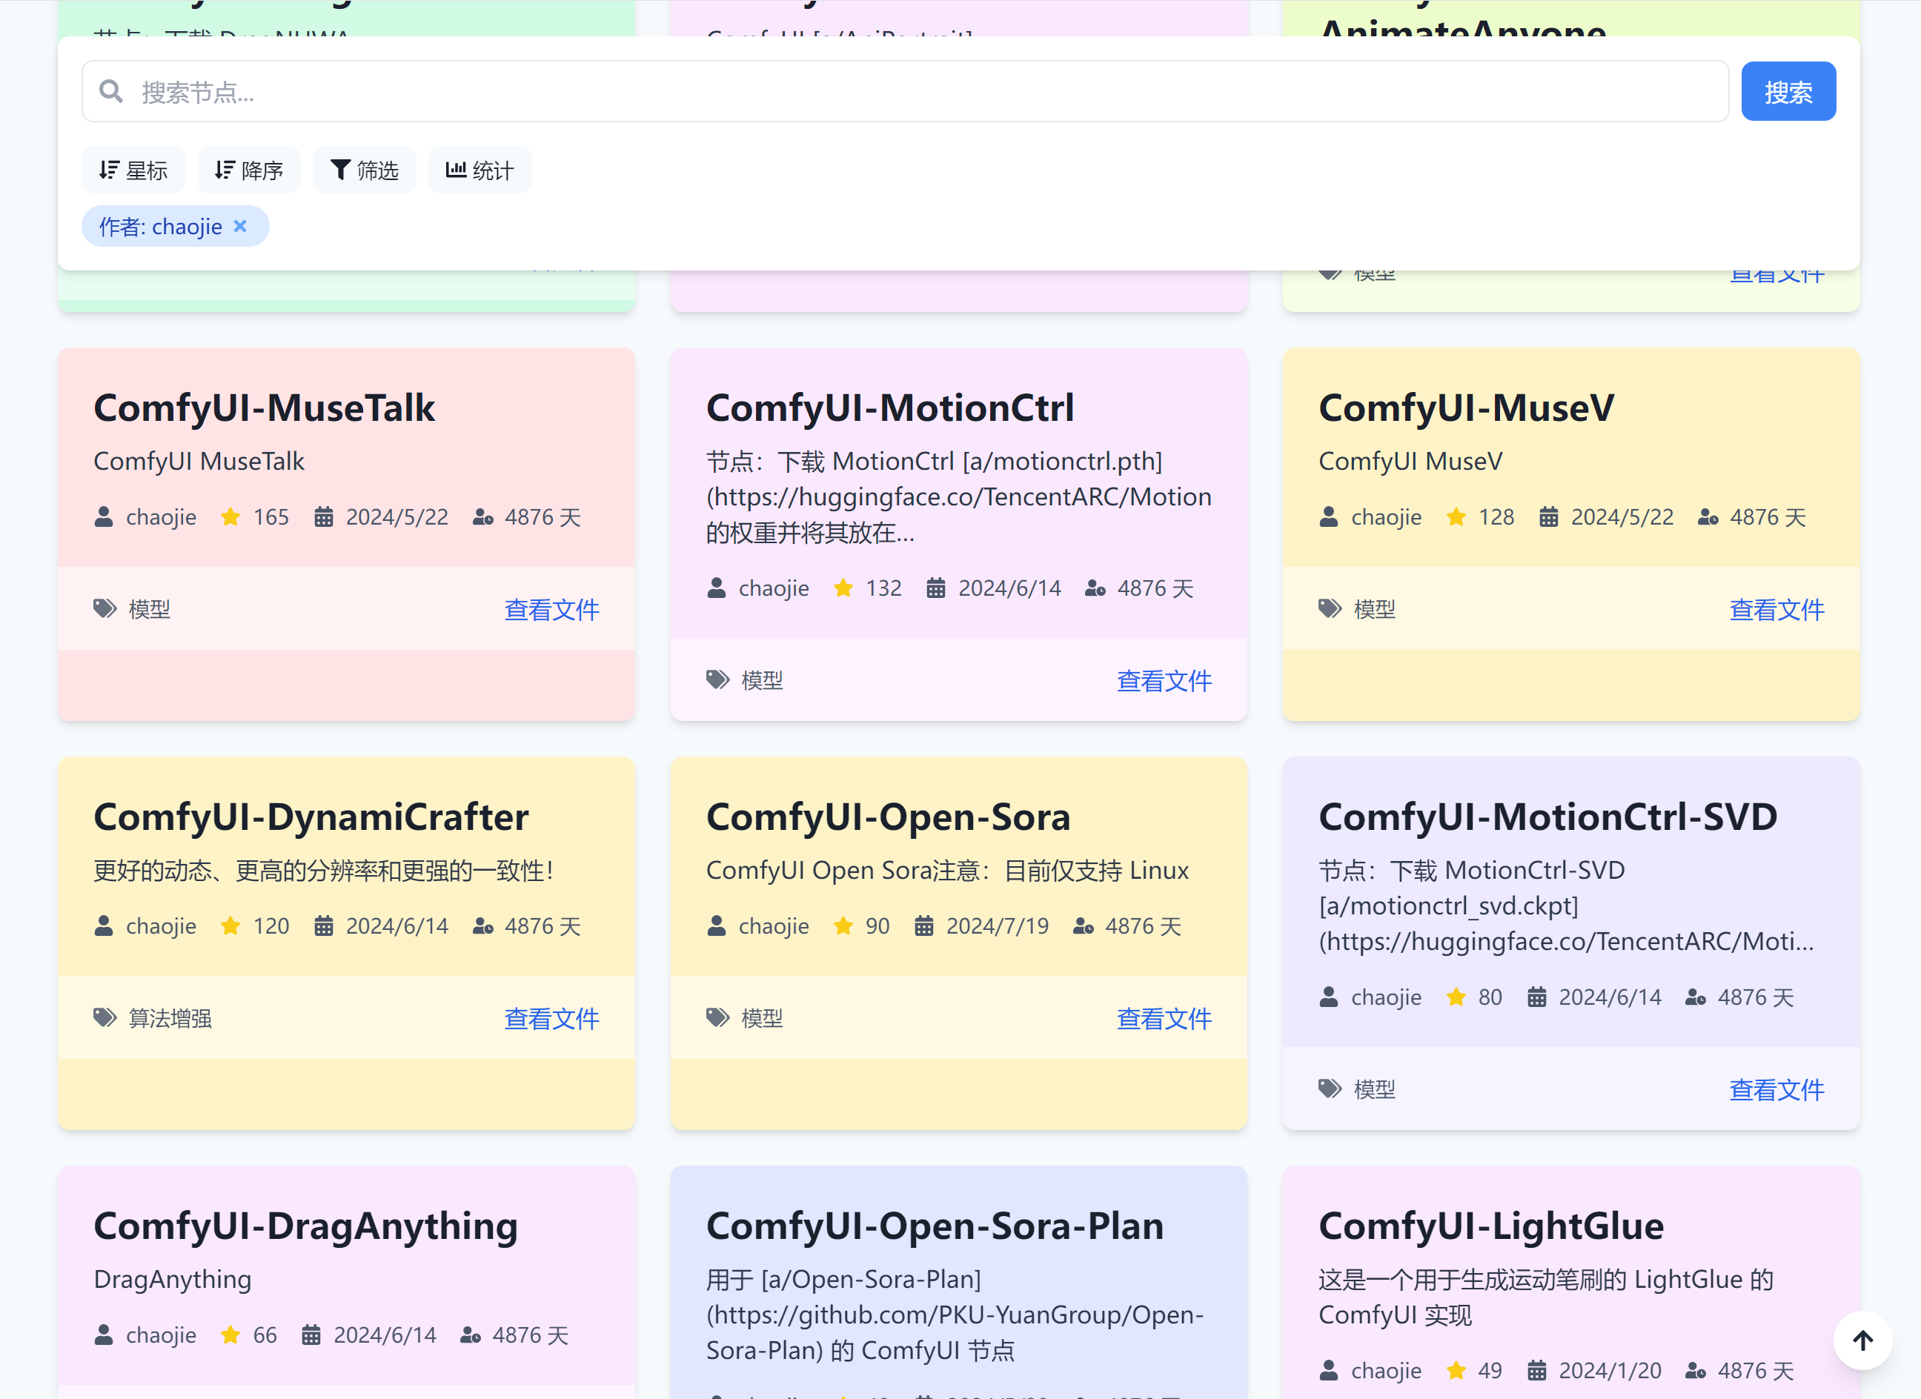1921x1399 pixels.
Task: Click 查看文件 on ComfyUI-Open-Sora card
Action: point(1164,1018)
